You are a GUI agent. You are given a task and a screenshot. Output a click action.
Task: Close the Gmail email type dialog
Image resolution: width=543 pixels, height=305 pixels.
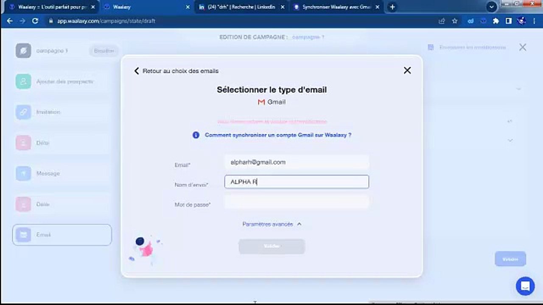tap(407, 71)
